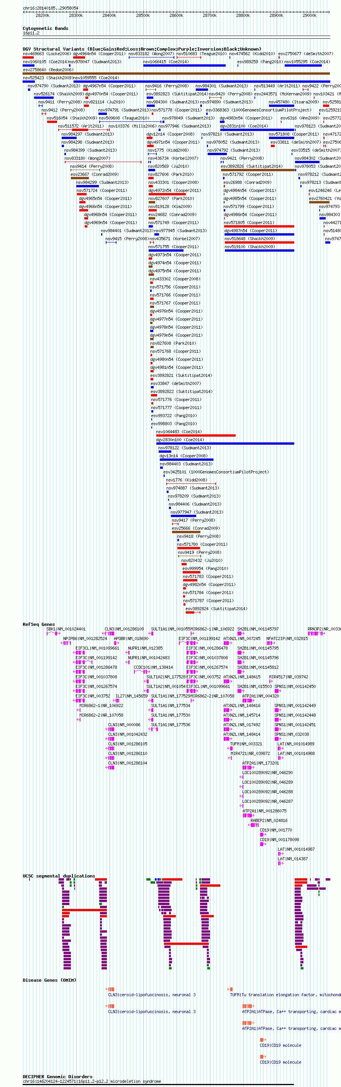The image size is (341, 1087).
Task: Select gene SPNS1|NM_032038
Action: point(292,734)
